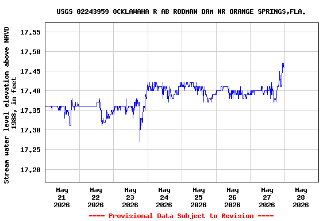
Task: Click the lowest dip on the blue line
Action: (140, 141)
